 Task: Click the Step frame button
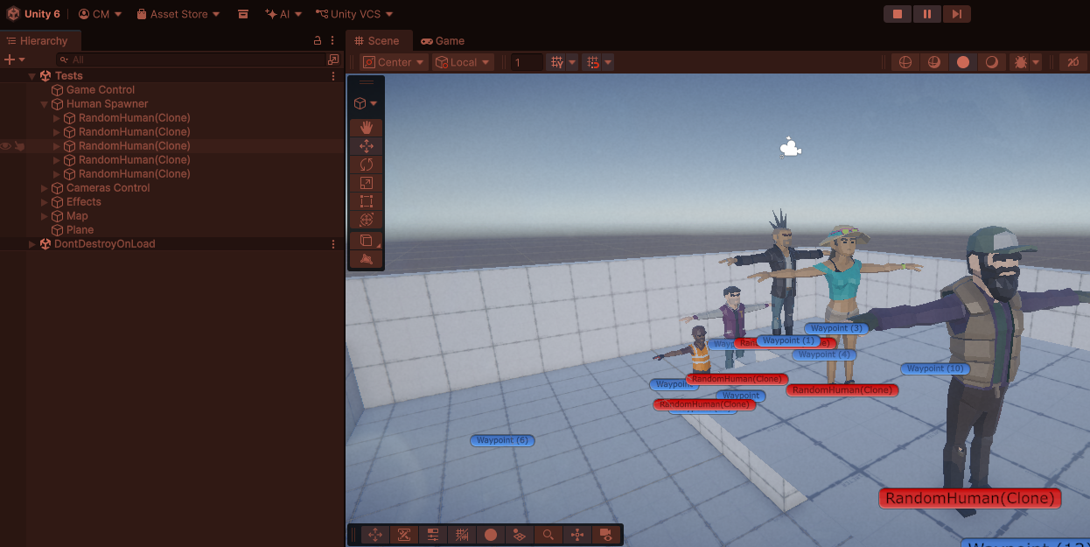[x=956, y=14]
